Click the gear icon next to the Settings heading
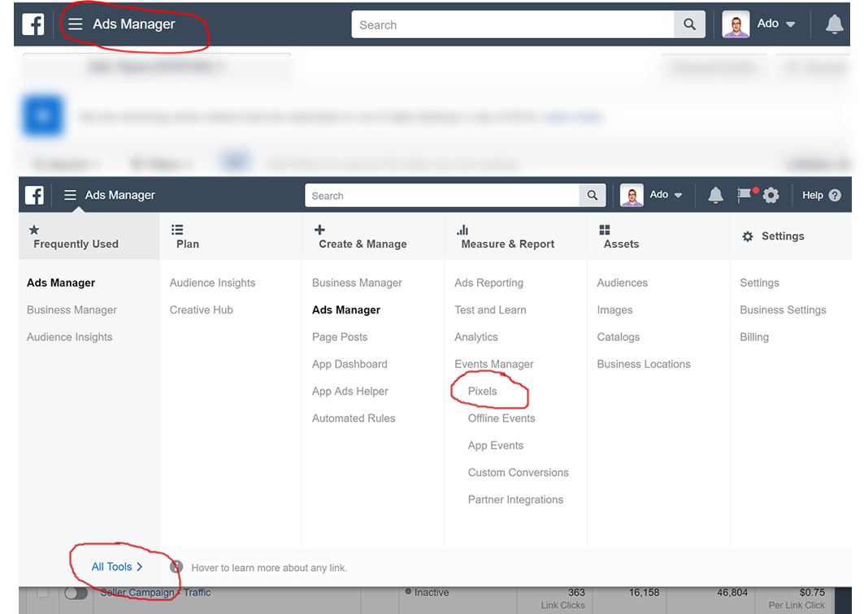Screen dimensions: 864x614 pos(747,236)
